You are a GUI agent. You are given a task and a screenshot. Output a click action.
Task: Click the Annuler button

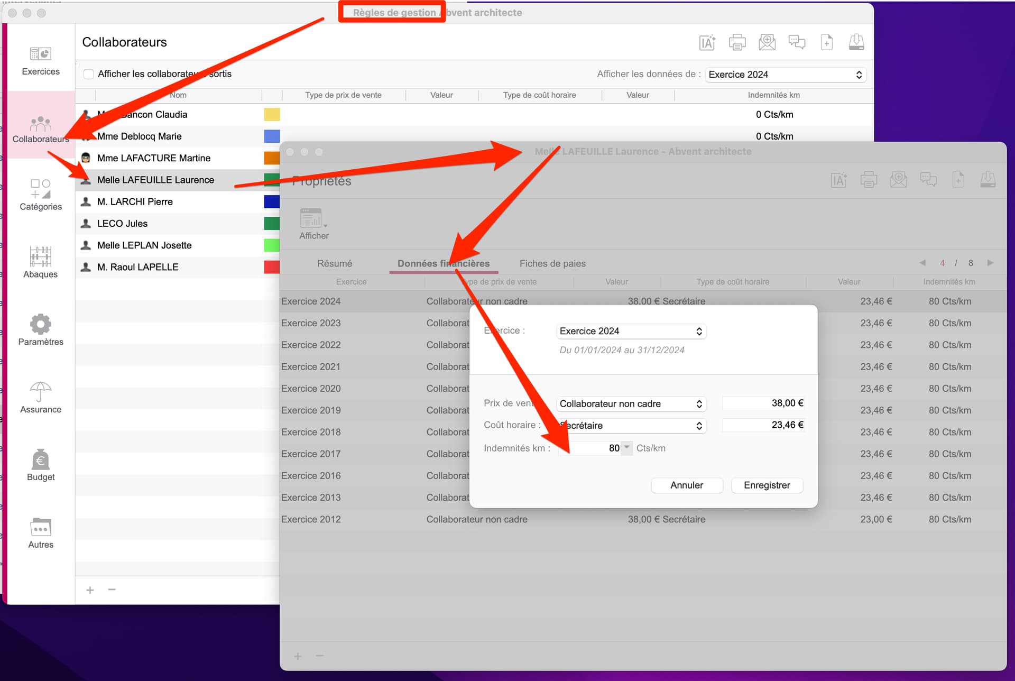coord(687,485)
